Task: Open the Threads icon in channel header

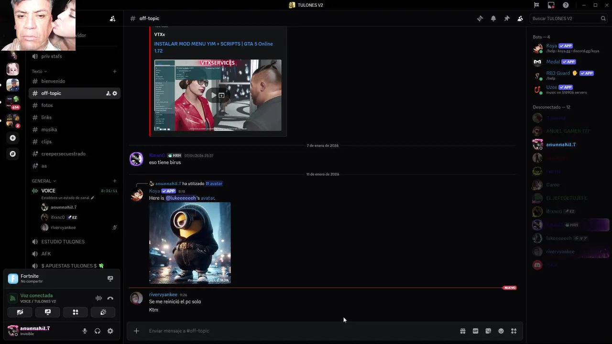Action: pos(480,19)
